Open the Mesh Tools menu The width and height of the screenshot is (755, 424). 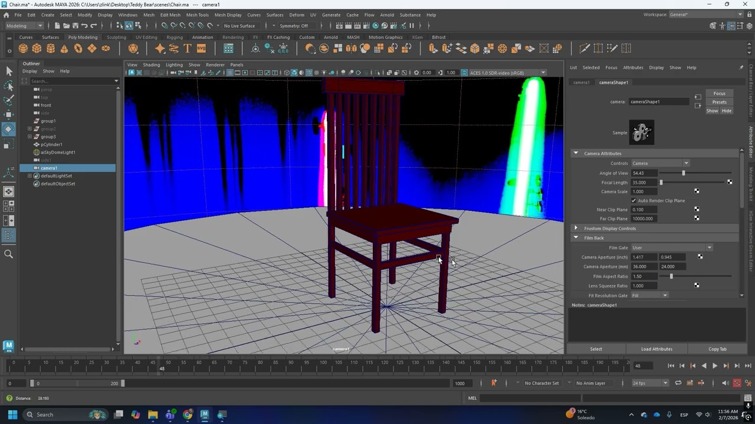click(x=197, y=15)
